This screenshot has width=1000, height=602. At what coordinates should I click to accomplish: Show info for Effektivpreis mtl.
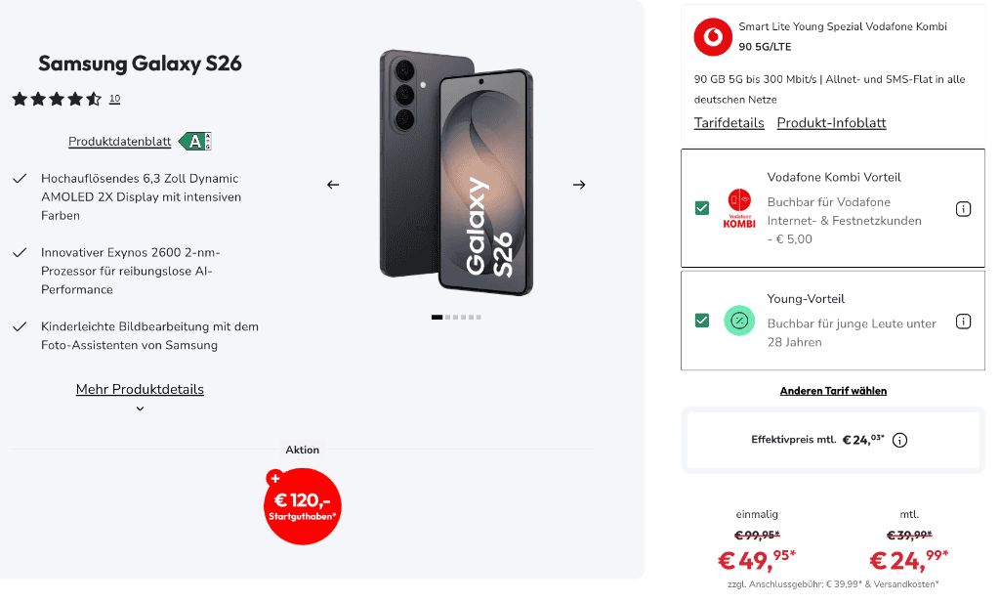pyautogui.click(x=899, y=440)
